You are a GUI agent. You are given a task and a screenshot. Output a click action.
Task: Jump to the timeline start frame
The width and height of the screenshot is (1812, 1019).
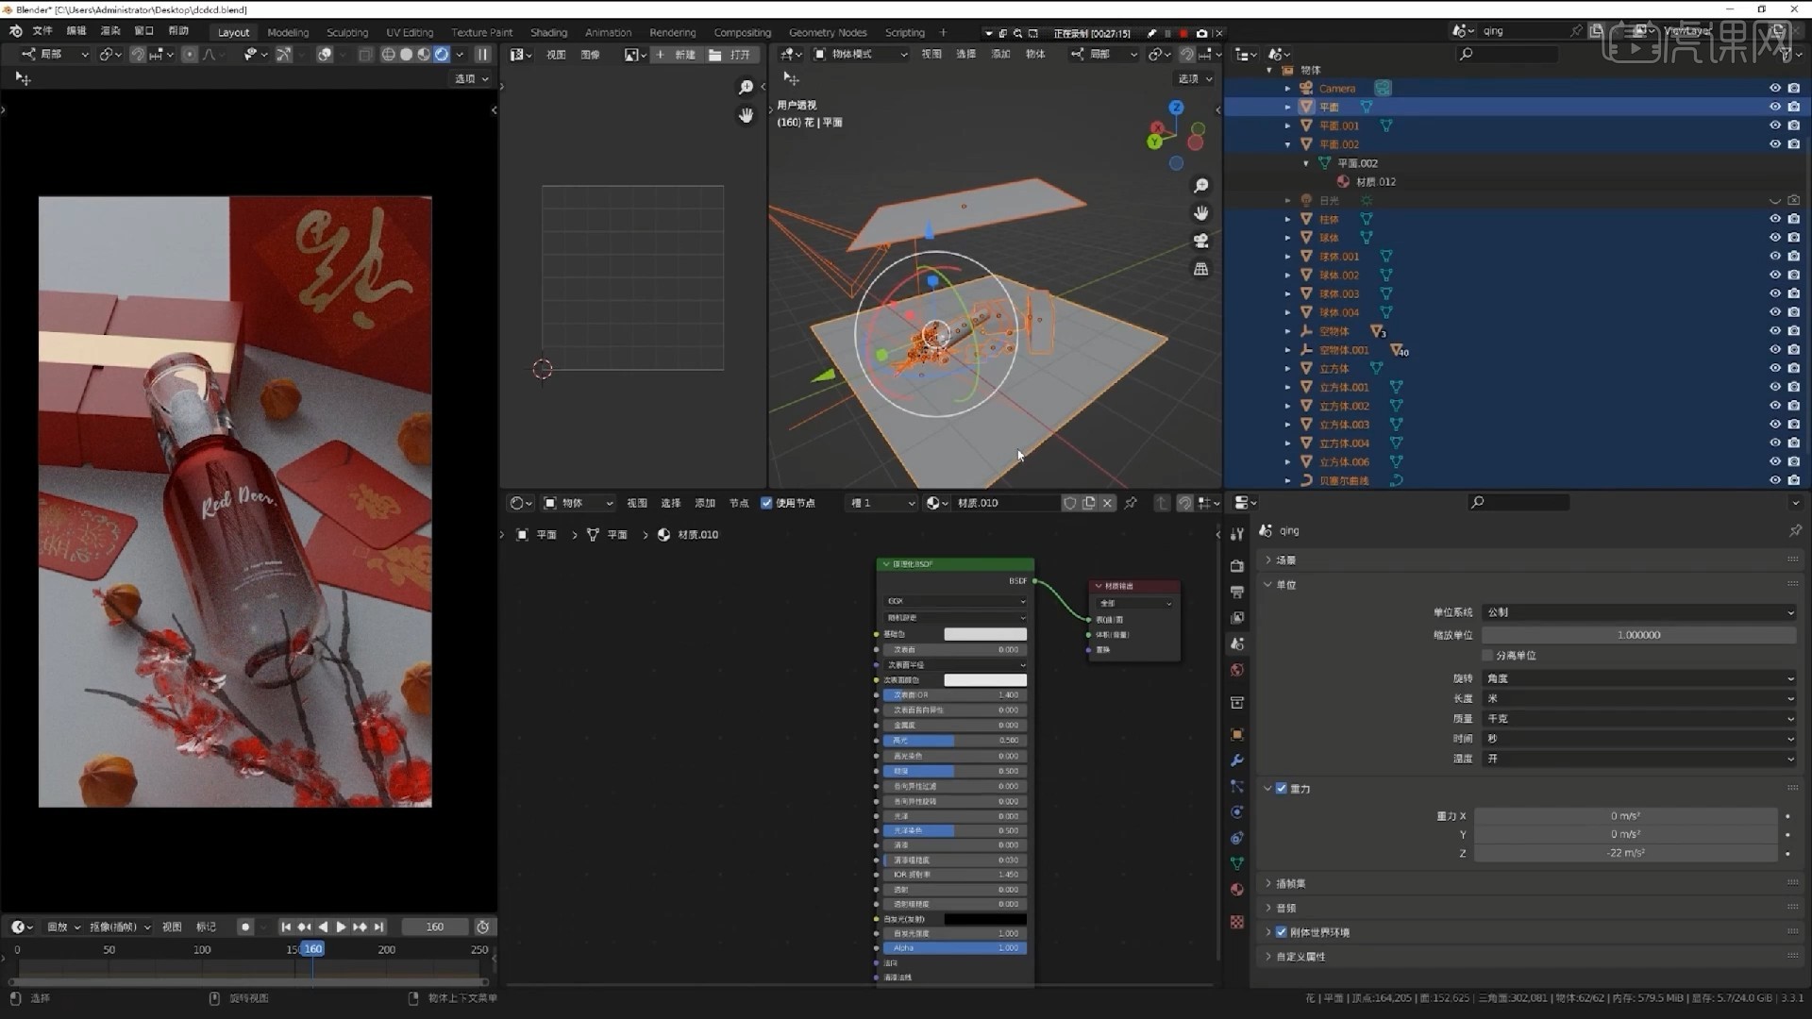click(x=286, y=927)
